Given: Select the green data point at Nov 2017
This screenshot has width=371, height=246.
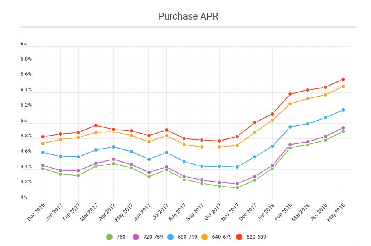Looking at the screenshot, I should [237, 188].
